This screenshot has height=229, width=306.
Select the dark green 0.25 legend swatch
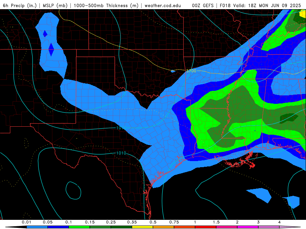121,227
